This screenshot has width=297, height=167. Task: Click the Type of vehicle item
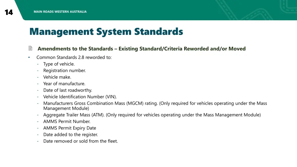59,64
